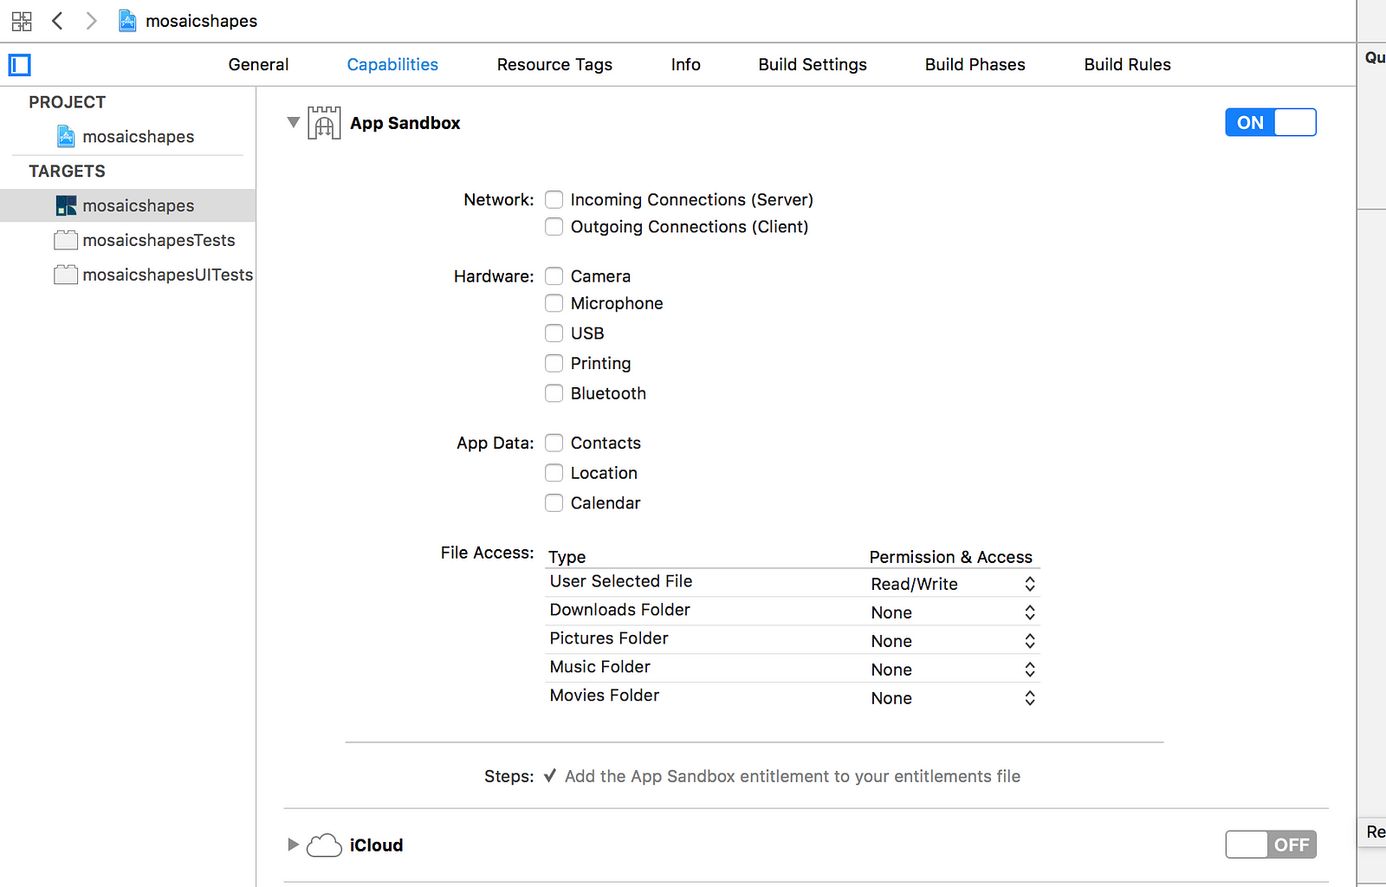Click the iCloud cloud icon
The image size is (1386, 887).
click(x=324, y=845)
